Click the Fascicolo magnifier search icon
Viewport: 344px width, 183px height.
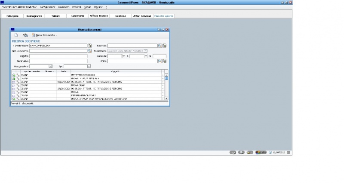coord(160,46)
